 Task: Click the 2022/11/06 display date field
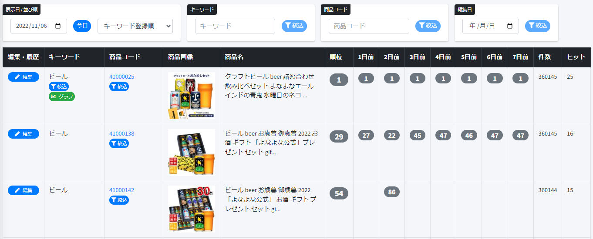coord(39,26)
